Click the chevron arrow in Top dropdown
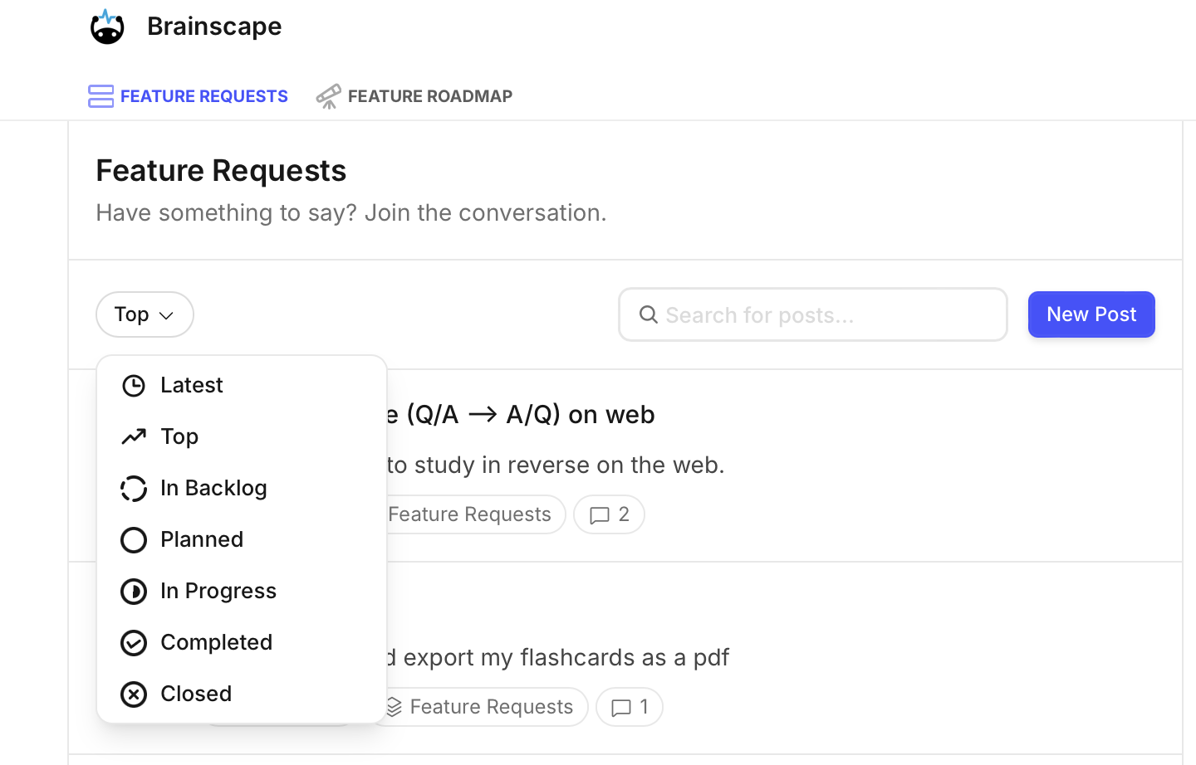Screen dimensions: 1196x765 coord(166,315)
